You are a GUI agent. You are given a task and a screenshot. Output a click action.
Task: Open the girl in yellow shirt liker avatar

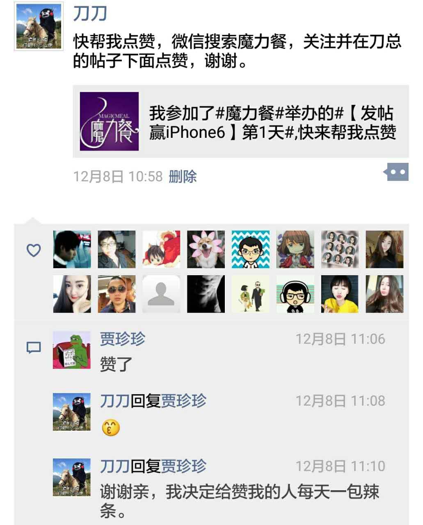[340, 294]
